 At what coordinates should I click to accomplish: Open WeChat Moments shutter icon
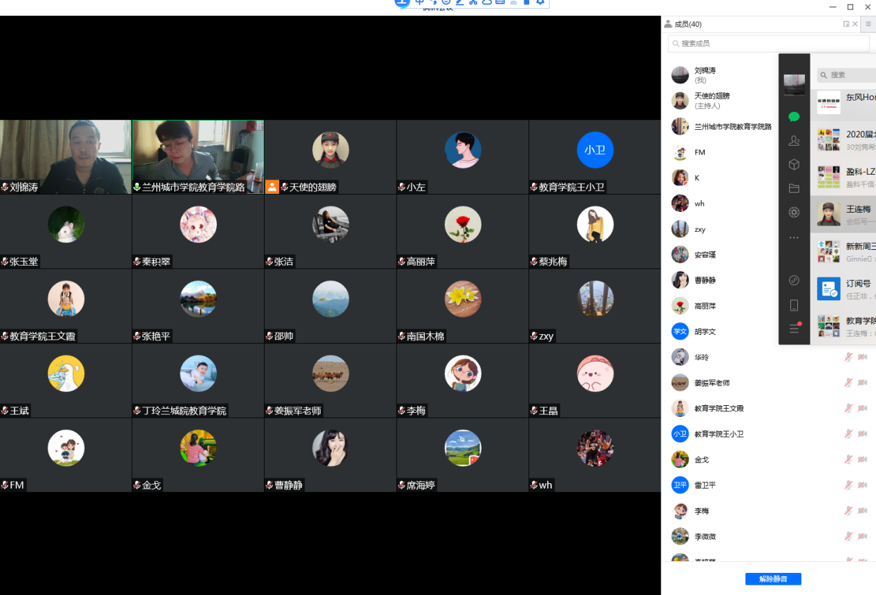coord(794,213)
